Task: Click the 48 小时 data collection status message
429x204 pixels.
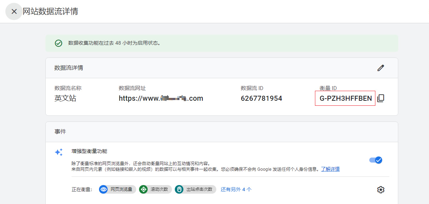Action: pyautogui.click(x=114, y=43)
